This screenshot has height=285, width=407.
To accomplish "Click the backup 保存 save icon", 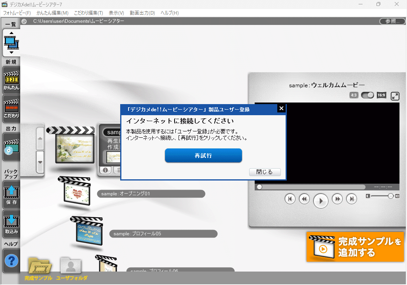I will [x=12, y=195].
